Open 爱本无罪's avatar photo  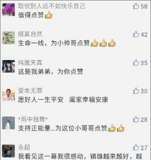click(8, 94)
